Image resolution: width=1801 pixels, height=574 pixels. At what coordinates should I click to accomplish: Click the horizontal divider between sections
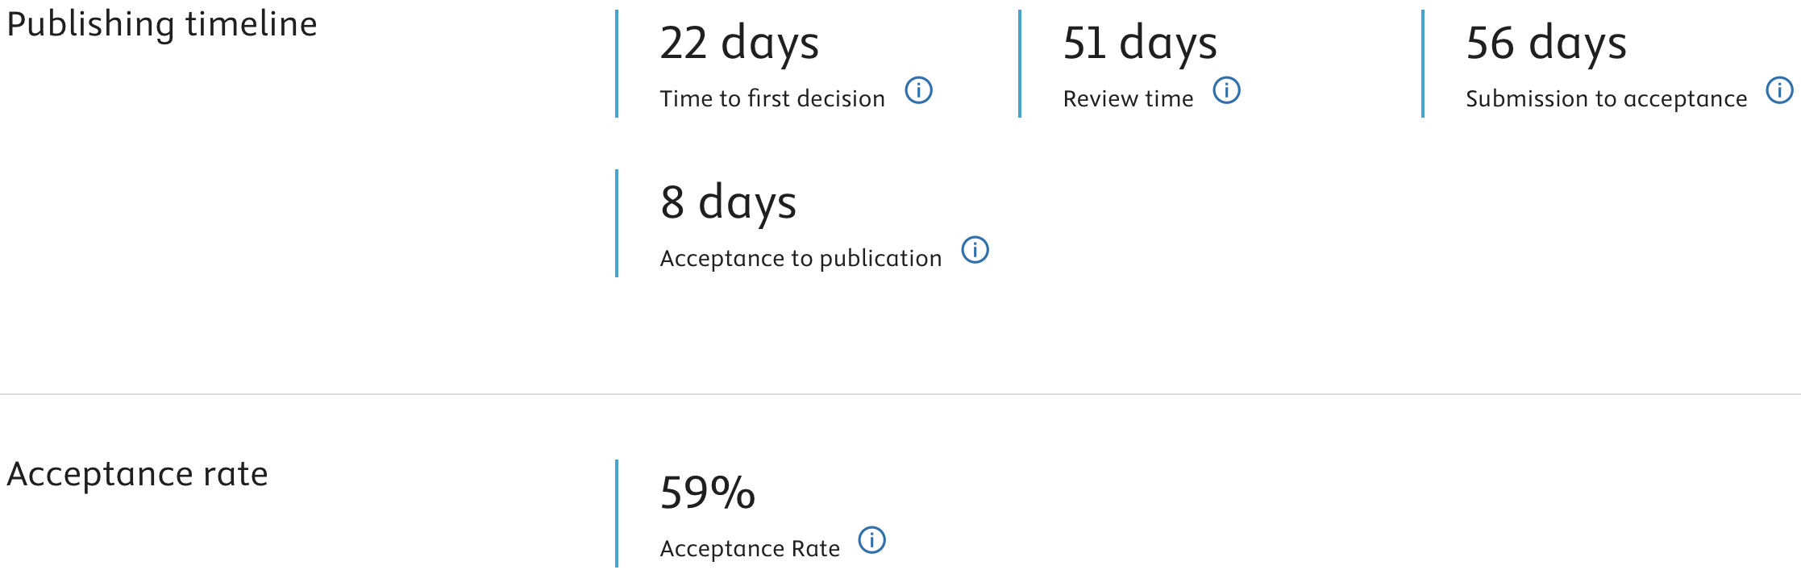pyautogui.click(x=900, y=394)
